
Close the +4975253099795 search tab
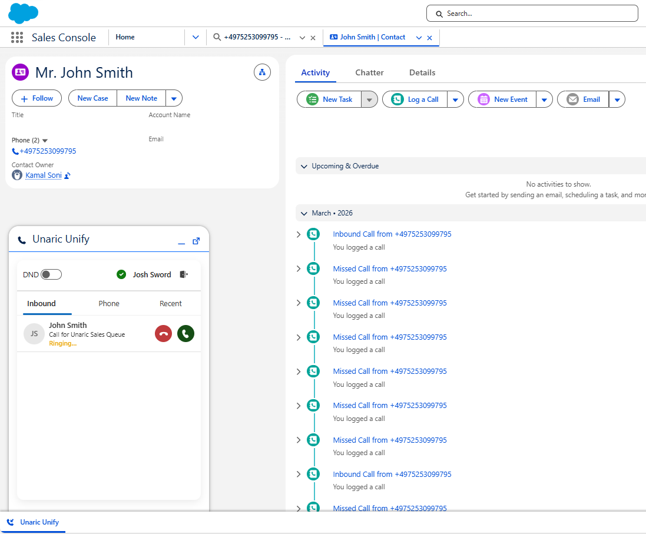tap(313, 38)
